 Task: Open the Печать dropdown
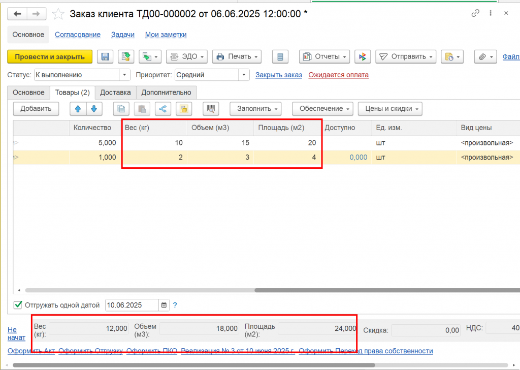[x=237, y=57]
